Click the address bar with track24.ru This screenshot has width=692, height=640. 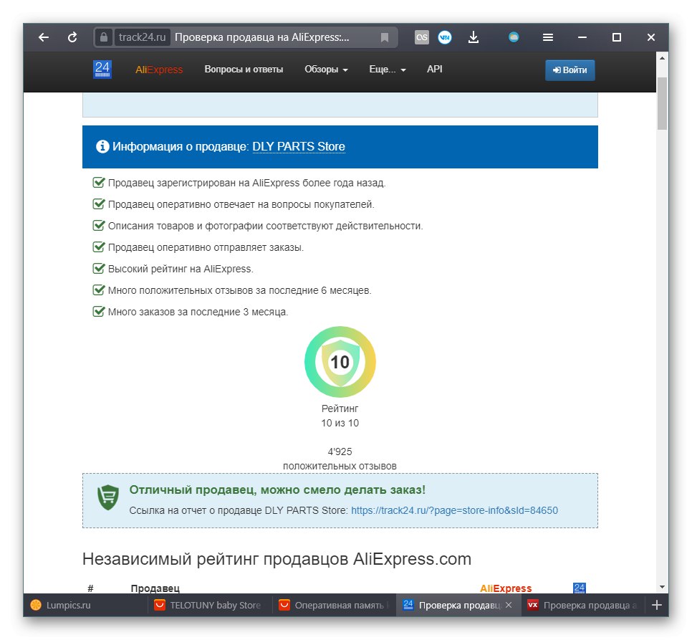(246, 37)
